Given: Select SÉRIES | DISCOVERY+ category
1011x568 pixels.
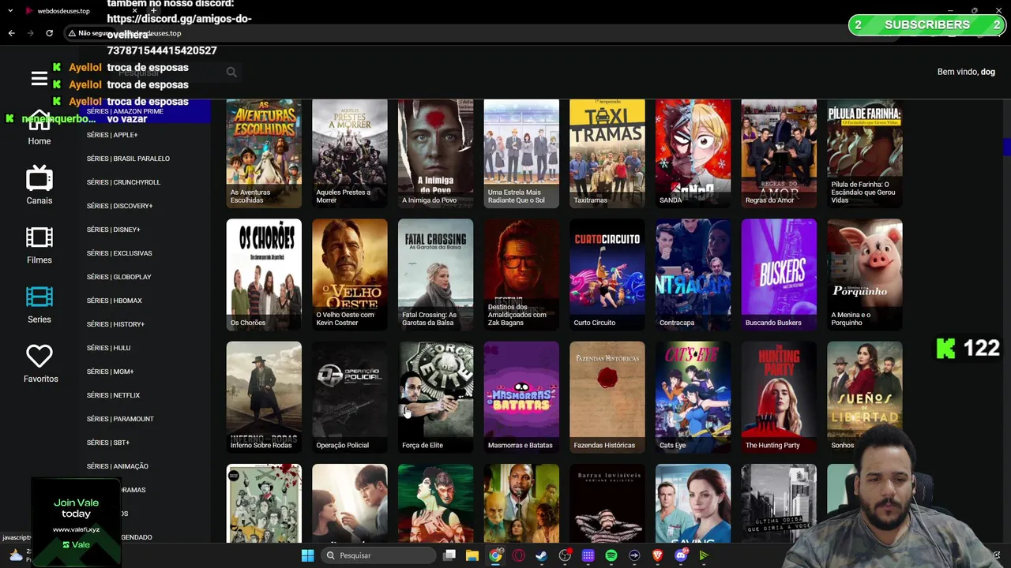Looking at the screenshot, I should click(x=119, y=206).
